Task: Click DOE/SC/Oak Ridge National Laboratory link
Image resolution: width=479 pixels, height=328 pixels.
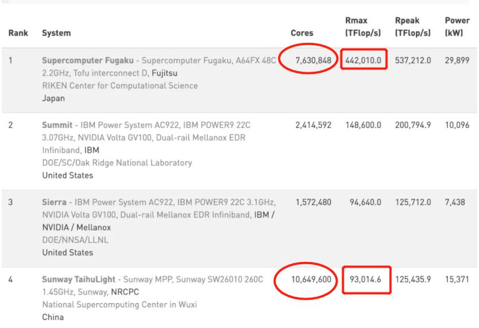Action: pos(118,163)
